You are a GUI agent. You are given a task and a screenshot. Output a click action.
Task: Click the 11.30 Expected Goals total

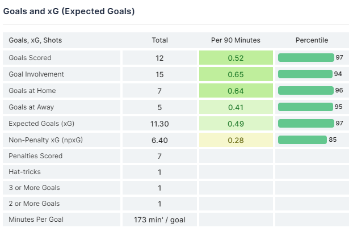(159, 123)
